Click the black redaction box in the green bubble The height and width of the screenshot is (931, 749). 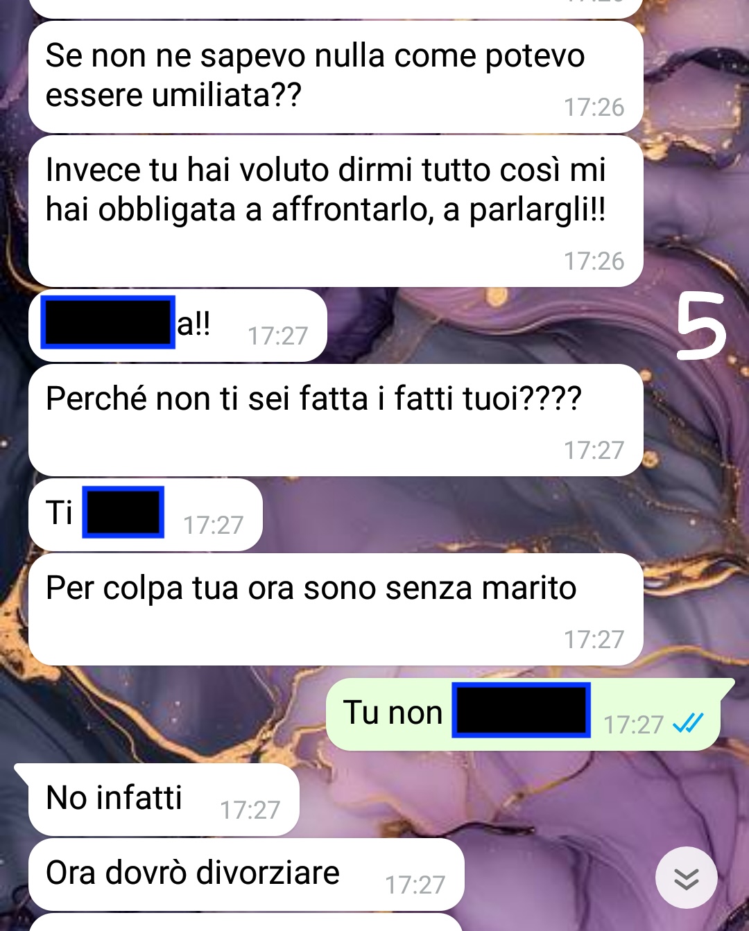coord(522,710)
